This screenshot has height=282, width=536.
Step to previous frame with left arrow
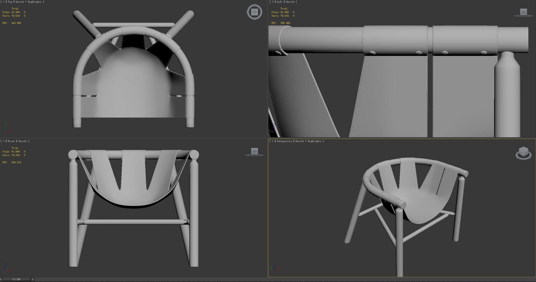click(1, 279)
